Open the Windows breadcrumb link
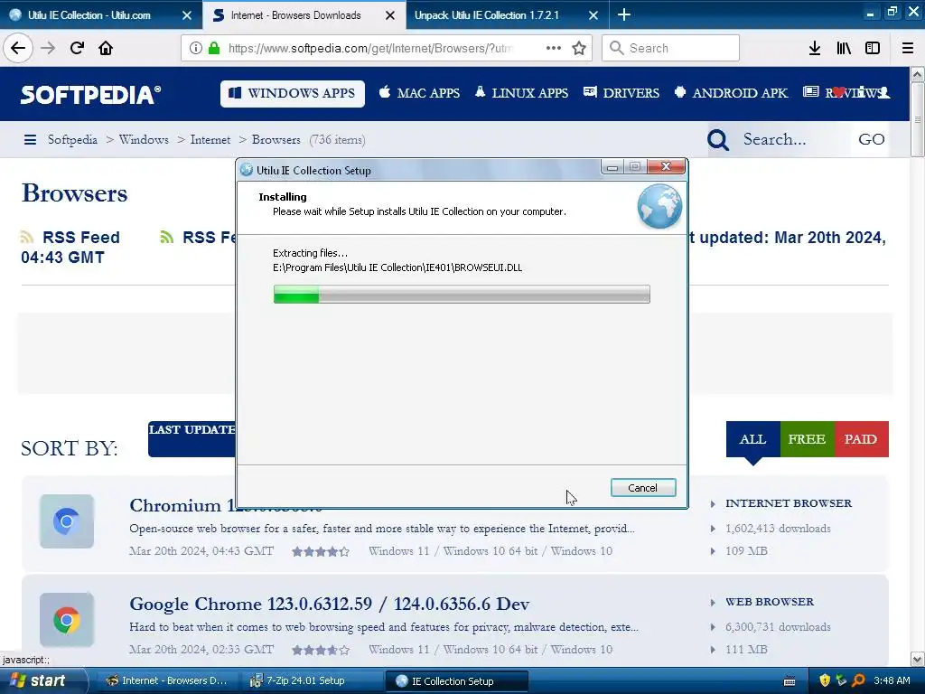The image size is (925, 694). click(x=144, y=140)
